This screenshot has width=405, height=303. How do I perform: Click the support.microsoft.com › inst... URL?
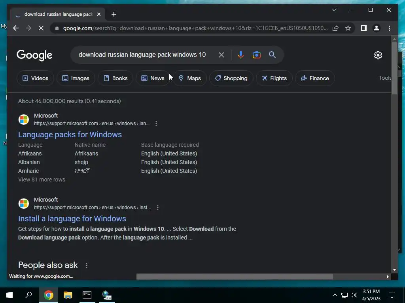coord(93,208)
